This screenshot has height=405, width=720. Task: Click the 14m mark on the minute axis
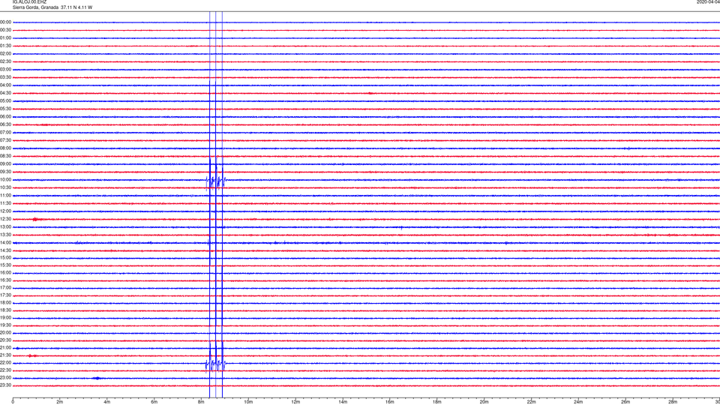point(343,402)
